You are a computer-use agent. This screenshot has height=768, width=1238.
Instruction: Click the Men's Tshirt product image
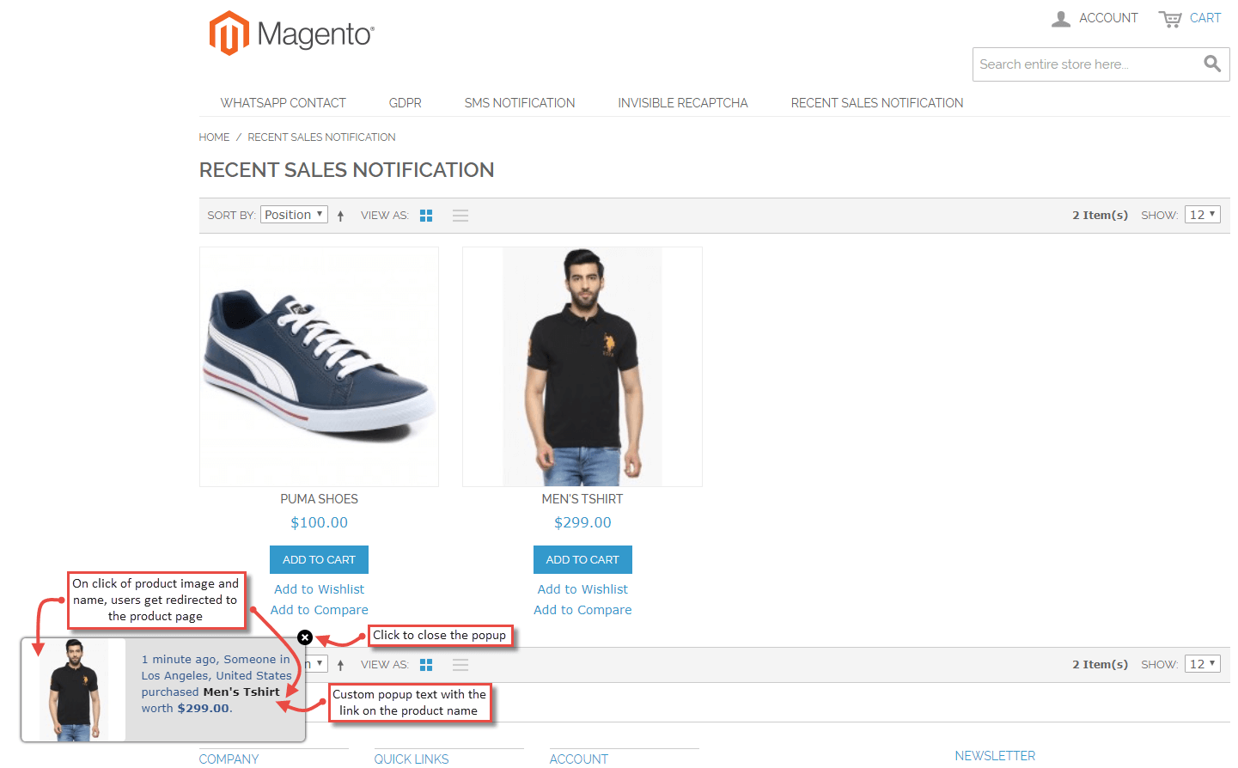coord(582,367)
